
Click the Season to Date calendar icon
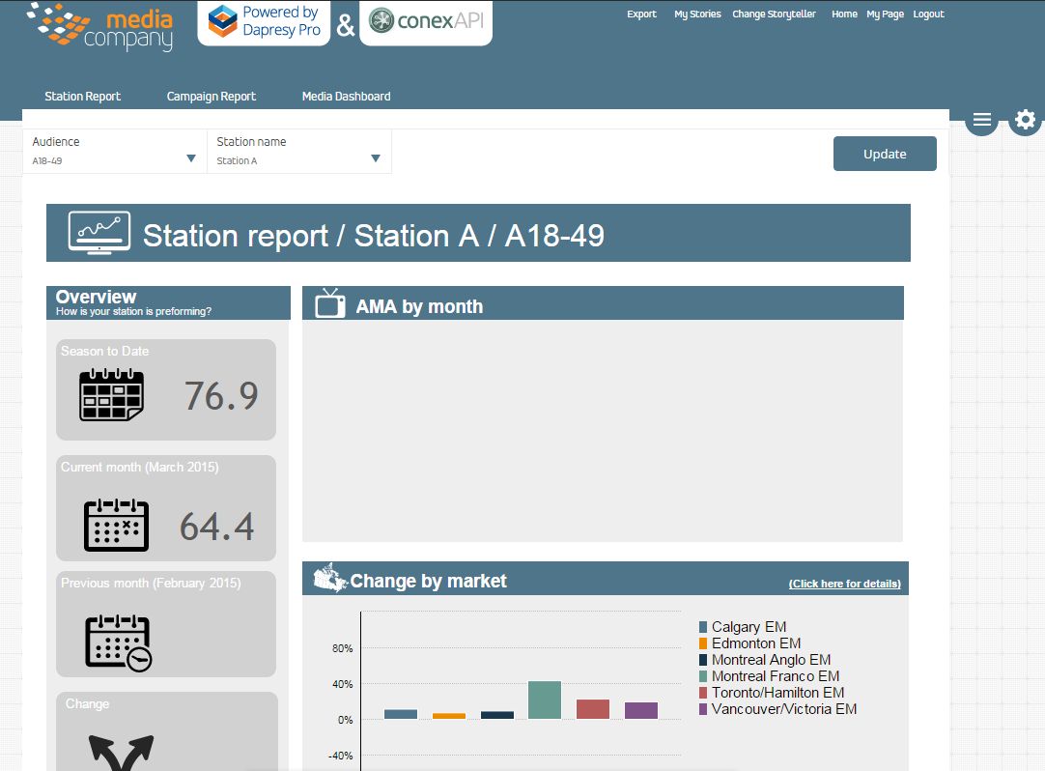111,395
